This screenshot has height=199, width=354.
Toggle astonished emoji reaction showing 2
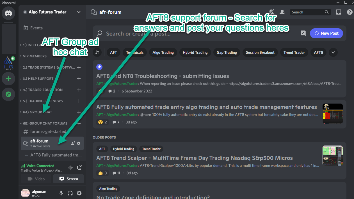point(102,122)
